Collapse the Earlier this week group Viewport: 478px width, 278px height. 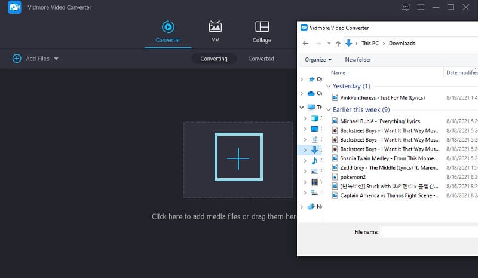pos(328,110)
